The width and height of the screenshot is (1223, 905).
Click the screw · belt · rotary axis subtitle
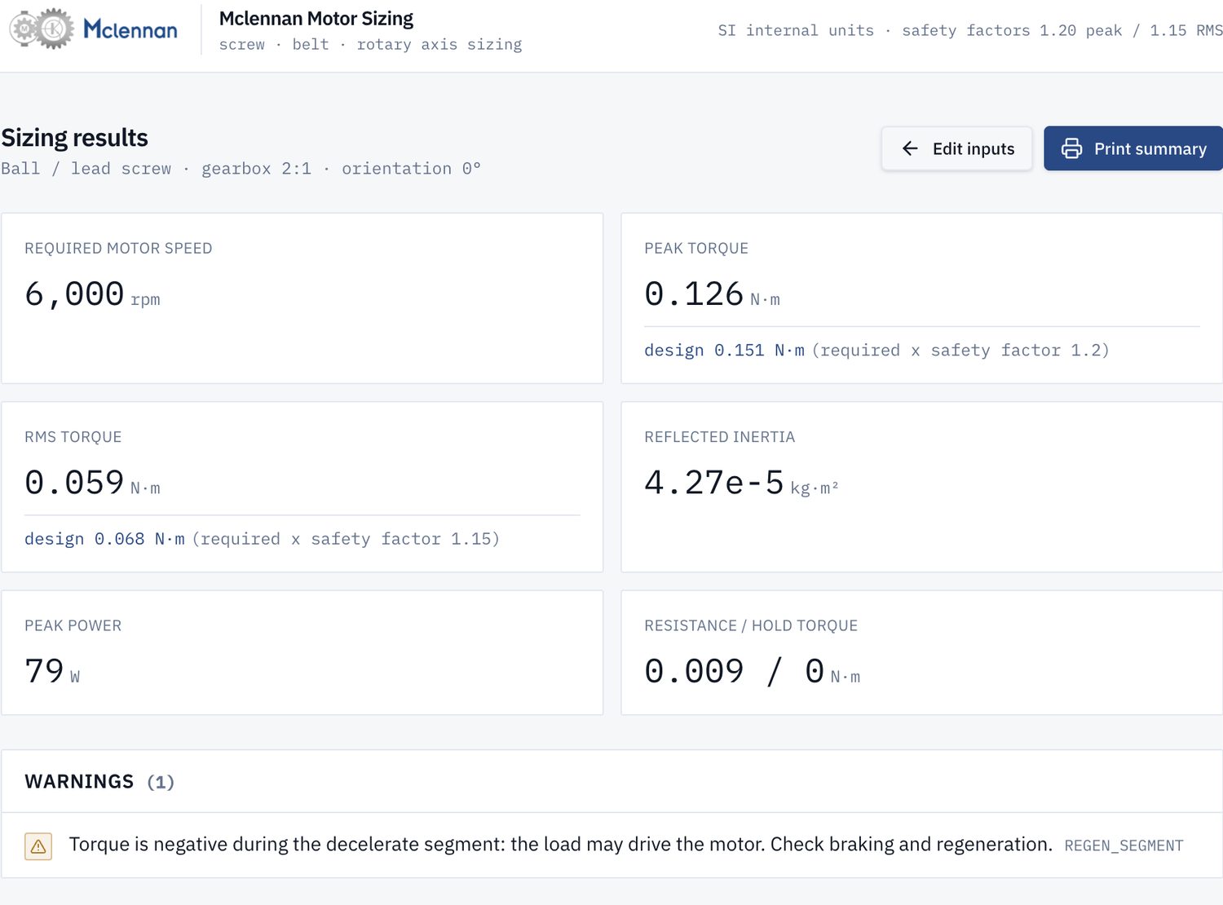coord(370,45)
